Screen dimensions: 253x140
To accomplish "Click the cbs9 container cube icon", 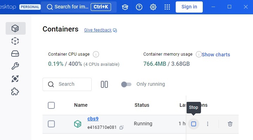I will point(78,124).
